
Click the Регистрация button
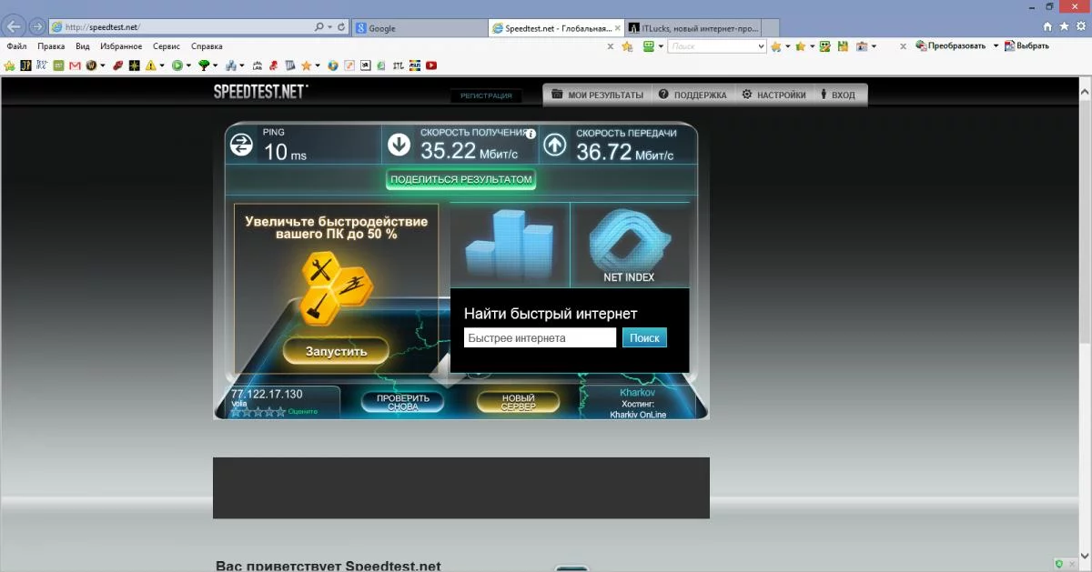(486, 95)
